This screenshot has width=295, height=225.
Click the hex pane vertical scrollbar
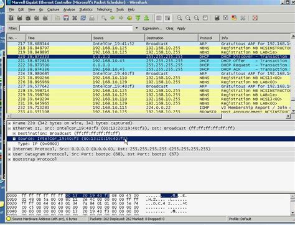293,204
